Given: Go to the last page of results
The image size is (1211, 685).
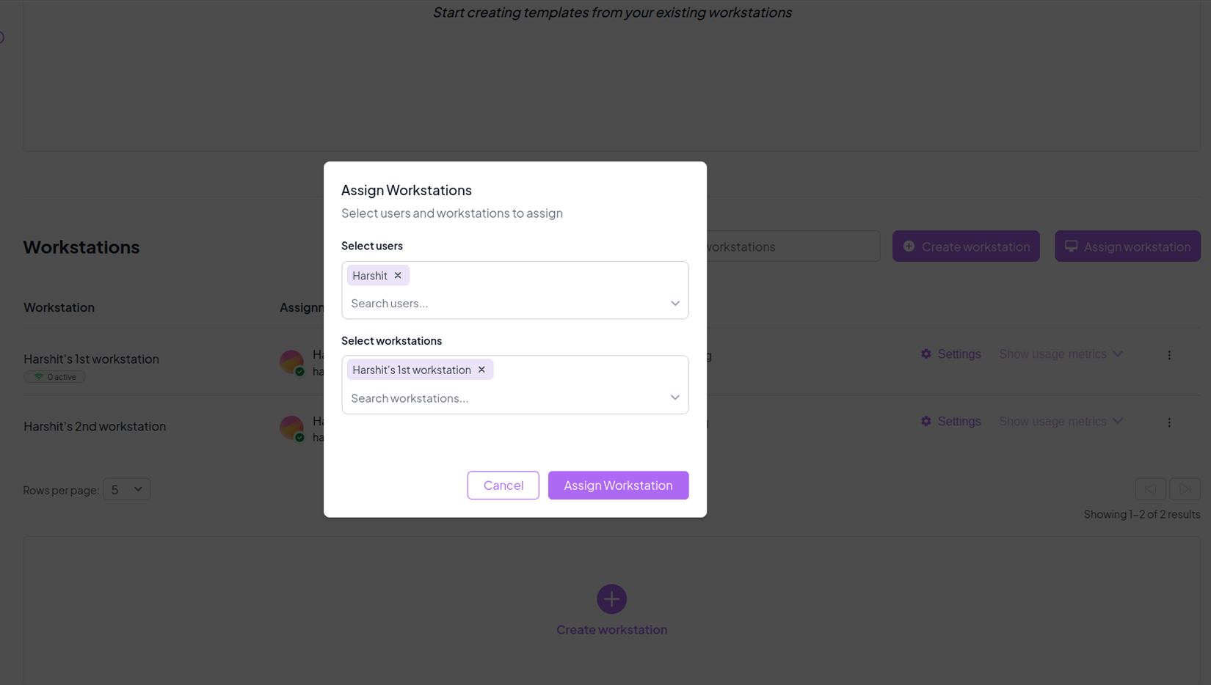Looking at the screenshot, I should click(1185, 489).
